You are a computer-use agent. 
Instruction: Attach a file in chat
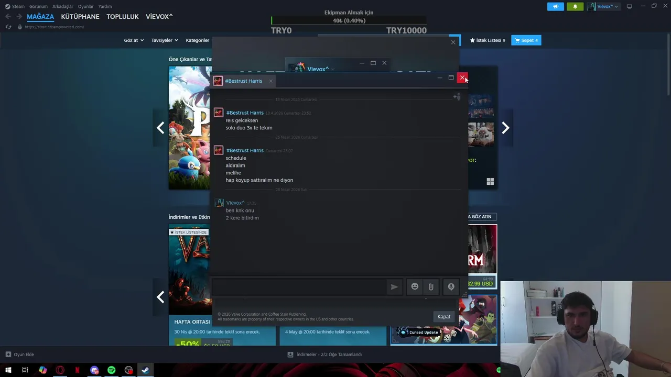tap(431, 287)
